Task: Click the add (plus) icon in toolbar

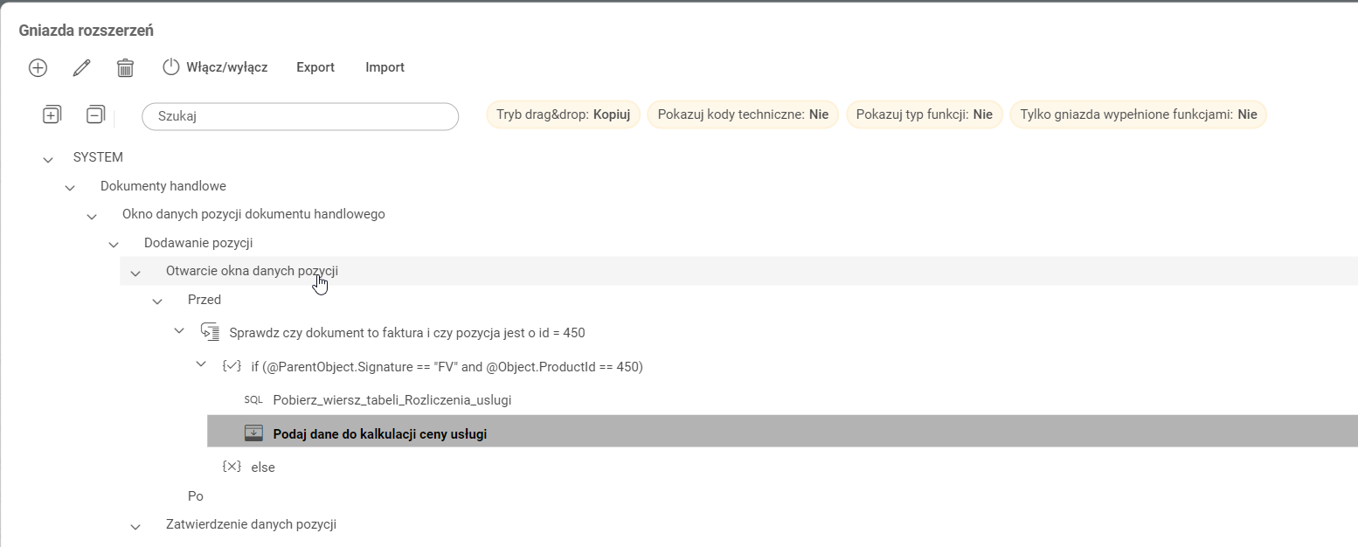Action: (38, 67)
